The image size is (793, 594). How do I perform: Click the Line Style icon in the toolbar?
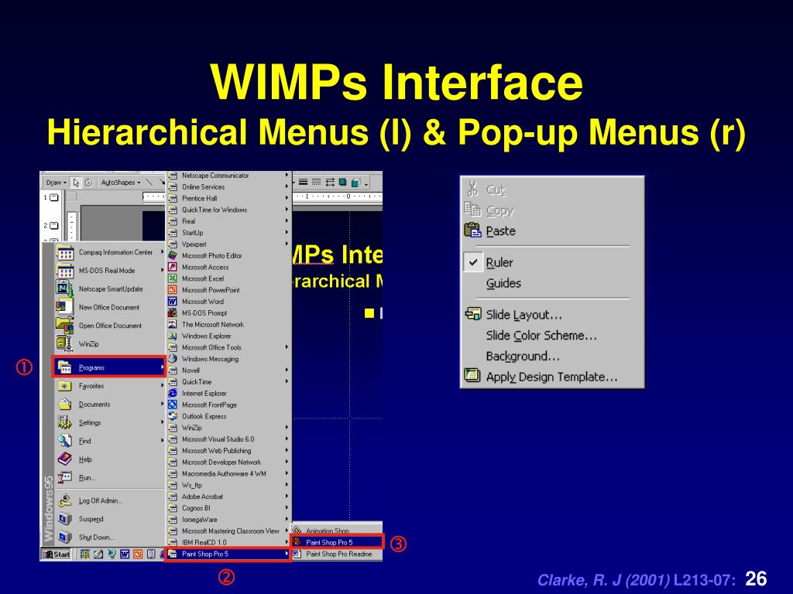[303, 182]
